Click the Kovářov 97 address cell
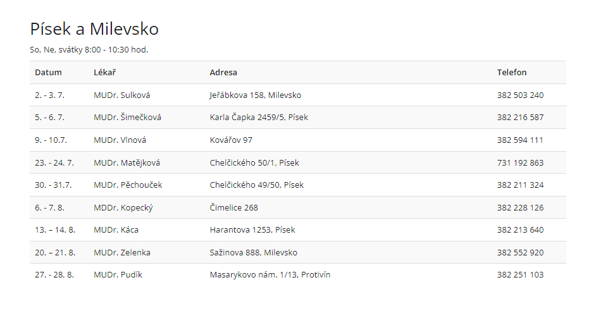The image size is (596, 311). tap(231, 140)
